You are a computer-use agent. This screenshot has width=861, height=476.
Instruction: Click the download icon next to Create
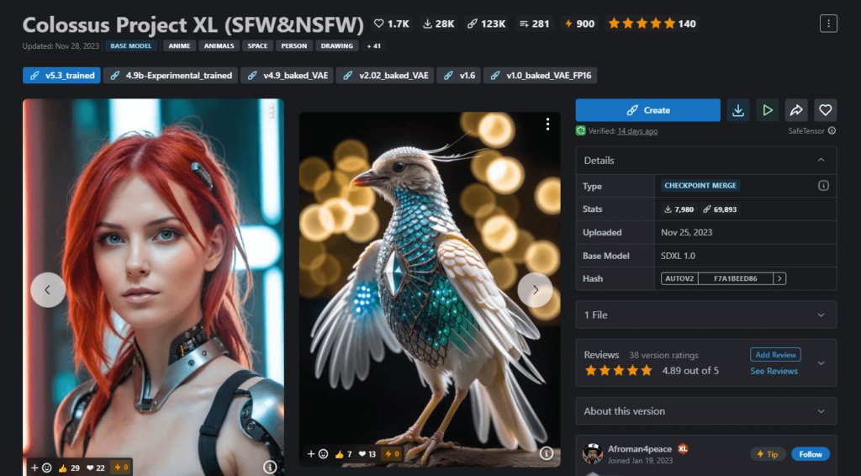coord(737,110)
